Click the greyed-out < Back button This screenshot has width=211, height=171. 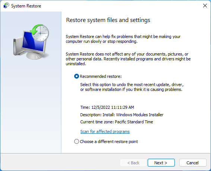(133, 163)
